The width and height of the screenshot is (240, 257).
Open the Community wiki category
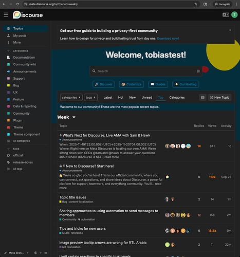tap(25, 64)
